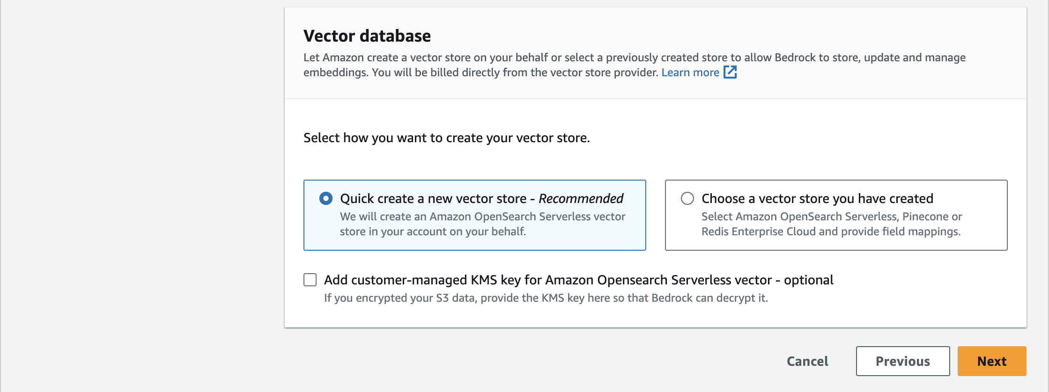Click the 'billed directly from the vector store provider' sentence

click(x=515, y=73)
